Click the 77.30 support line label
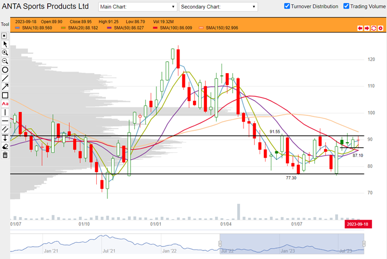This screenshot has height=259, width=387. tap(291, 178)
